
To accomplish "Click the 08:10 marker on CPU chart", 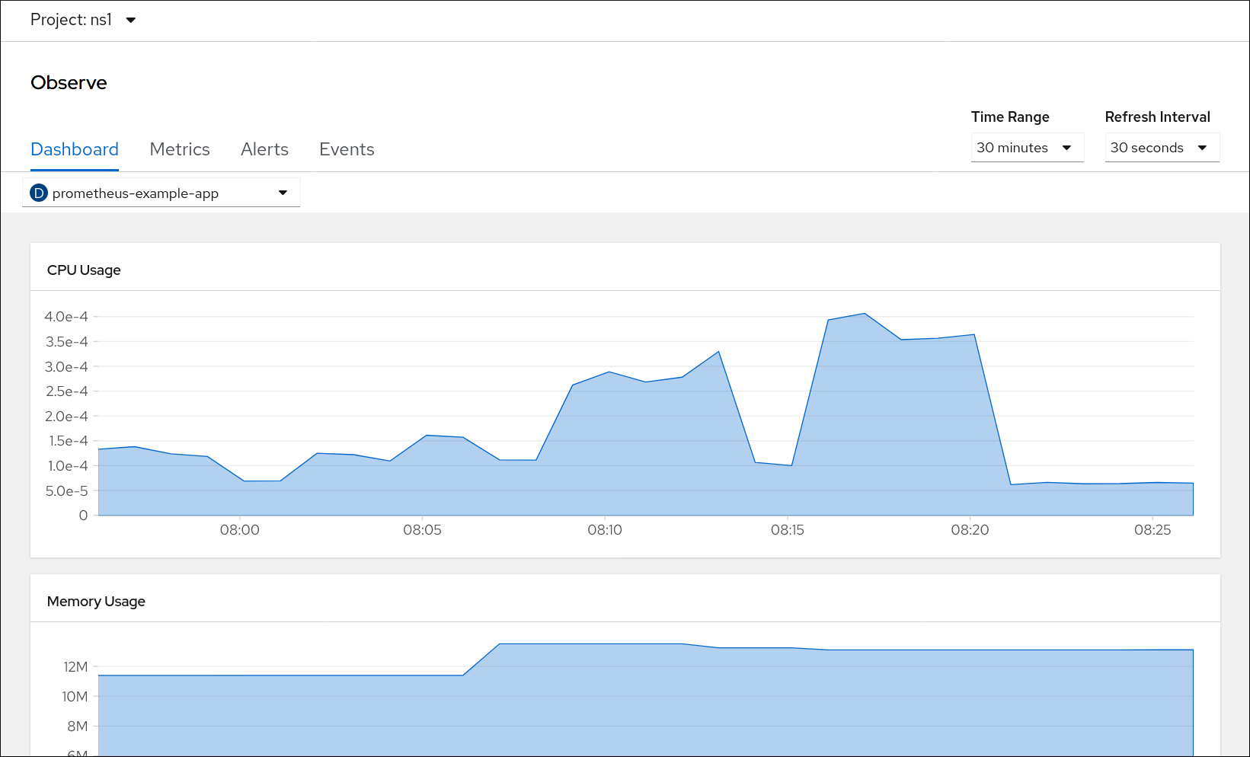I will (605, 529).
